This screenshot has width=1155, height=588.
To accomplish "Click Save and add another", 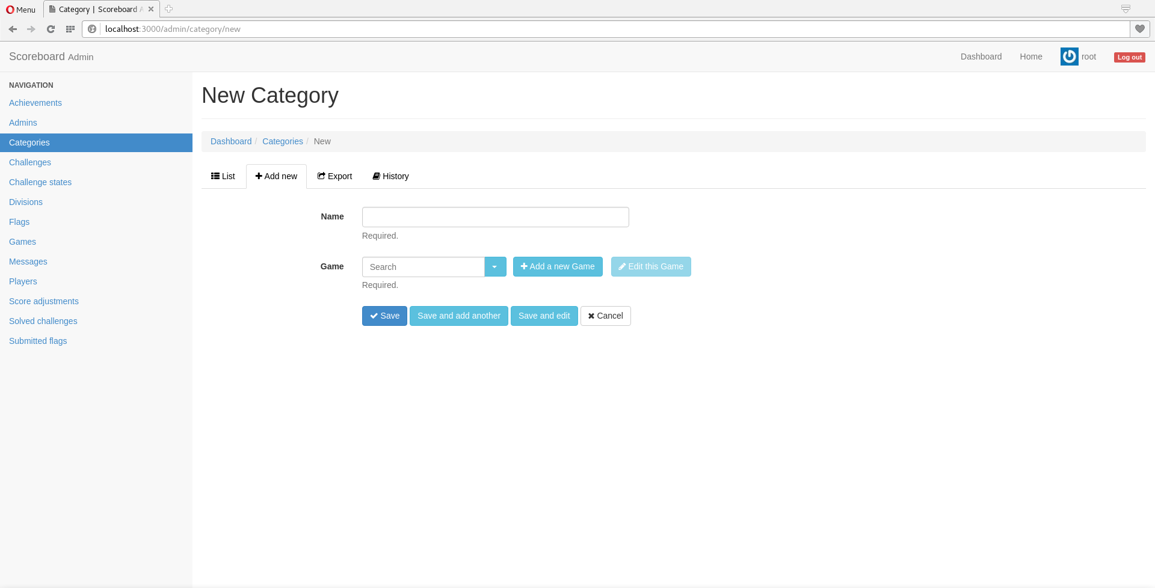I will coord(459,316).
